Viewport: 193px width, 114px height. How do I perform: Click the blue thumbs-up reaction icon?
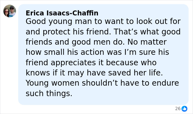pos(185,108)
